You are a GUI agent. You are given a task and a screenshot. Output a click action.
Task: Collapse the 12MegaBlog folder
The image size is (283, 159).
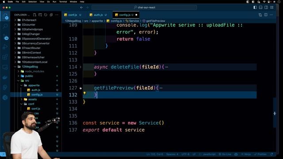tap(30, 67)
